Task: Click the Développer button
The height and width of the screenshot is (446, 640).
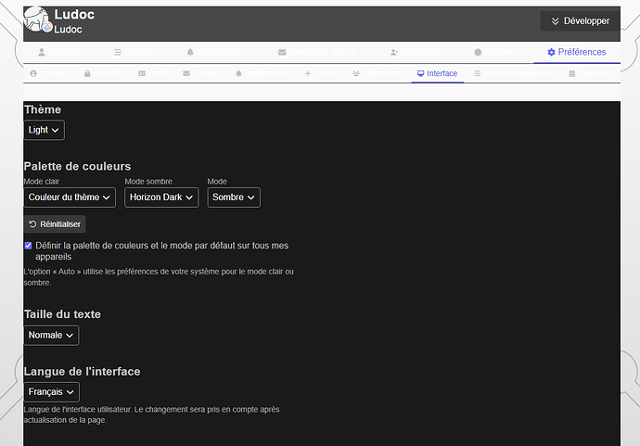Action: [581, 21]
